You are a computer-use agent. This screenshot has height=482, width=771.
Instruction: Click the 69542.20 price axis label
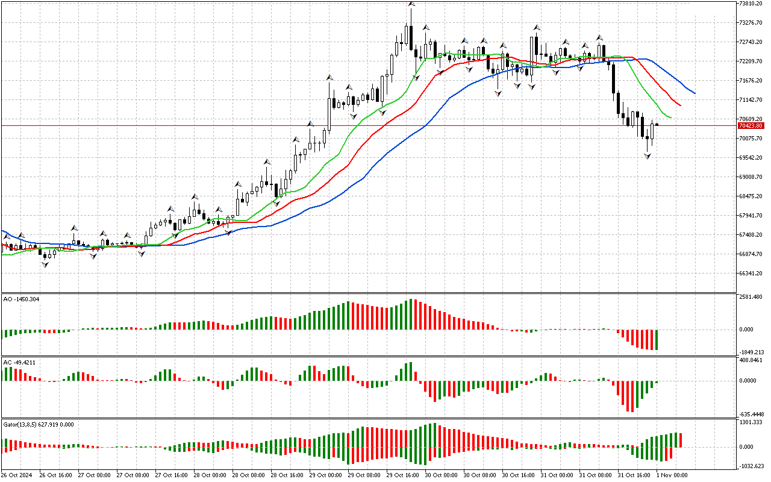coord(751,158)
